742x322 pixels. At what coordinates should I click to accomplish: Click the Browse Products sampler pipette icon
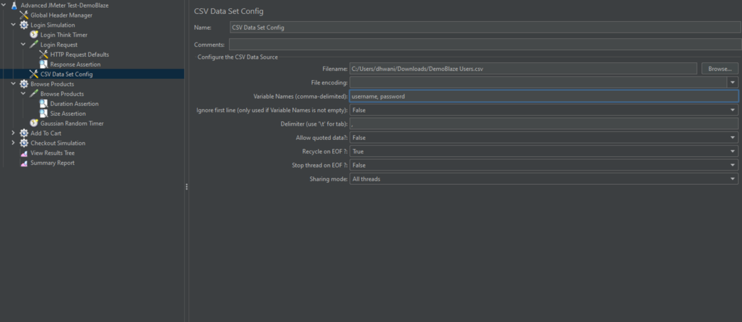(34, 94)
